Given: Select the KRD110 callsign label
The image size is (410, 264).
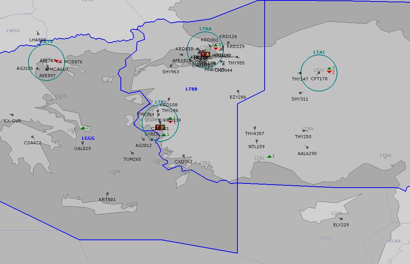Looking at the screenshot, I should (184, 49).
